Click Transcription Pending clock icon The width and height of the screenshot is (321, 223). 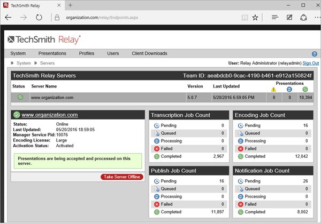[x=157, y=125]
